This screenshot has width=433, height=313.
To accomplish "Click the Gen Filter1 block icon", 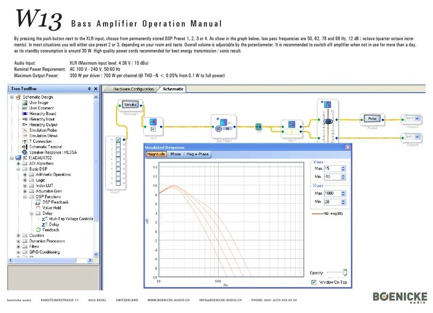I will (x=223, y=122).
